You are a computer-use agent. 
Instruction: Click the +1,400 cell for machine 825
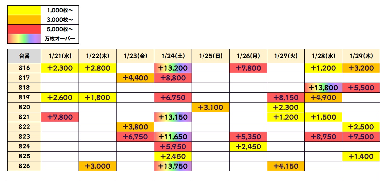click(361, 156)
